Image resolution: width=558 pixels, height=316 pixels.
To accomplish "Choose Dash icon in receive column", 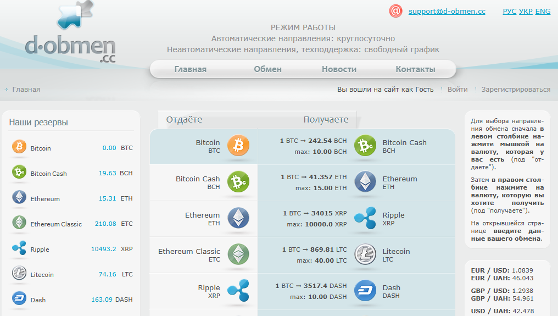I will coord(365,290).
